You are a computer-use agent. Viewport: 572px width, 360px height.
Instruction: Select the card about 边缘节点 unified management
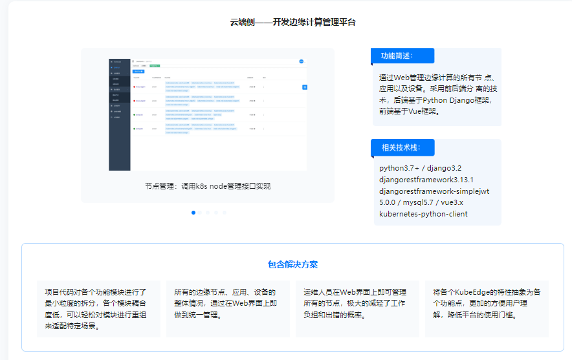pos(228,309)
